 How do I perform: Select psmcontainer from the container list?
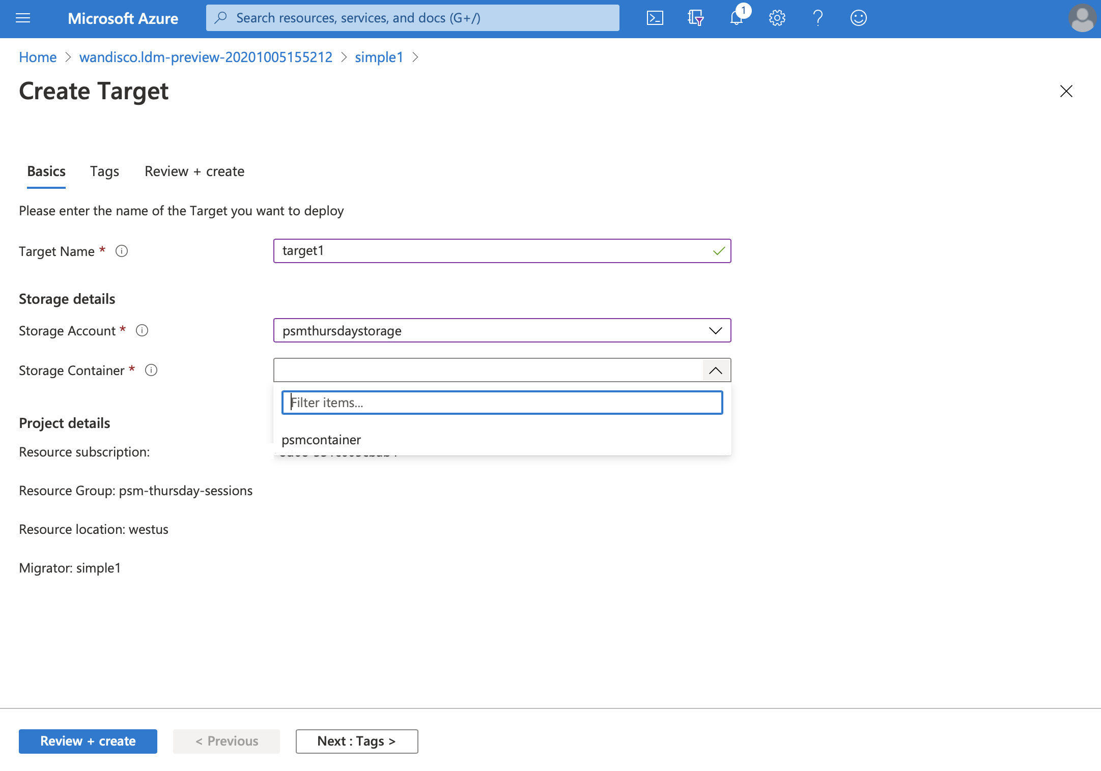(x=321, y=439)
